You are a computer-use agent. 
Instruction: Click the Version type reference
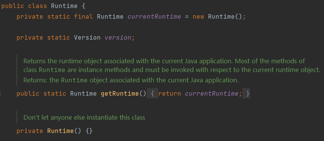pyautogui.click(x=87, y=38)
